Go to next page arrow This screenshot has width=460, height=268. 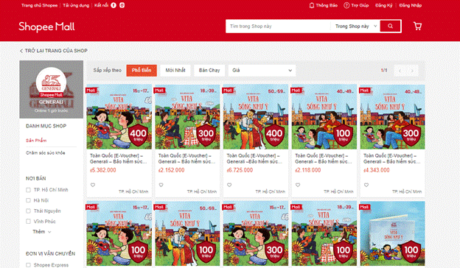[x=412, y=71]
